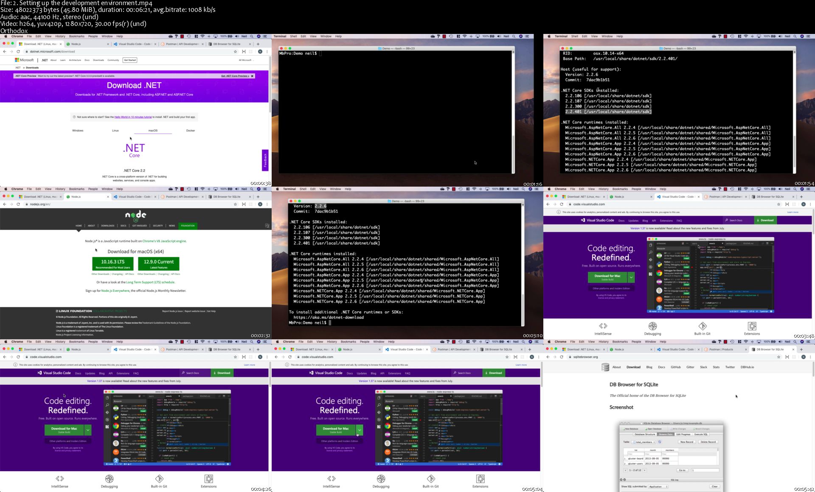Expand the Node.js downloads dropdown
This screenshot has width=815, height=492.
point(108,226)
